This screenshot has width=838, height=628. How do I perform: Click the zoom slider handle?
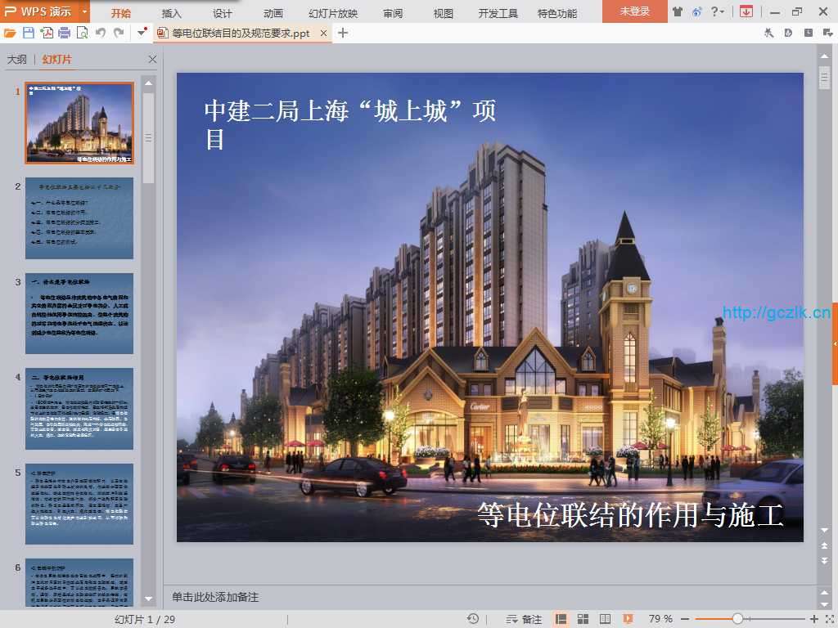pyautogui.click(x=737, y=619)
